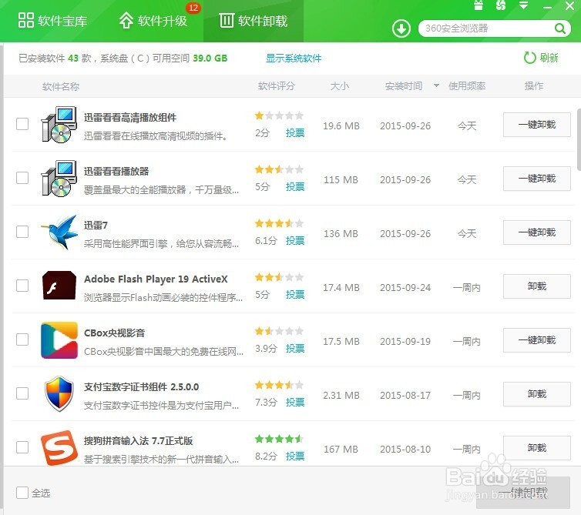The width and height of the screenshot is (581, 515).
Task: Click 卸载 for 支付宝数字证书组件
Action: [x=536, y=394]
